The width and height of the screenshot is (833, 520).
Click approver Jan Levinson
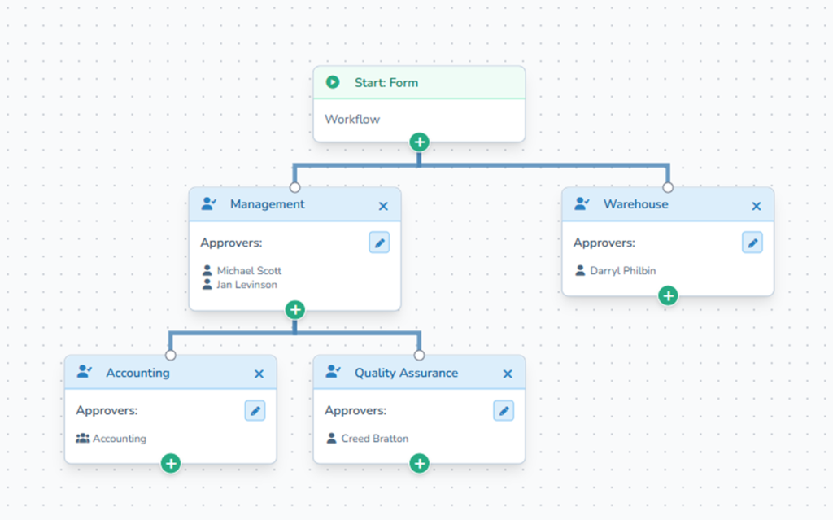(247, 285)
